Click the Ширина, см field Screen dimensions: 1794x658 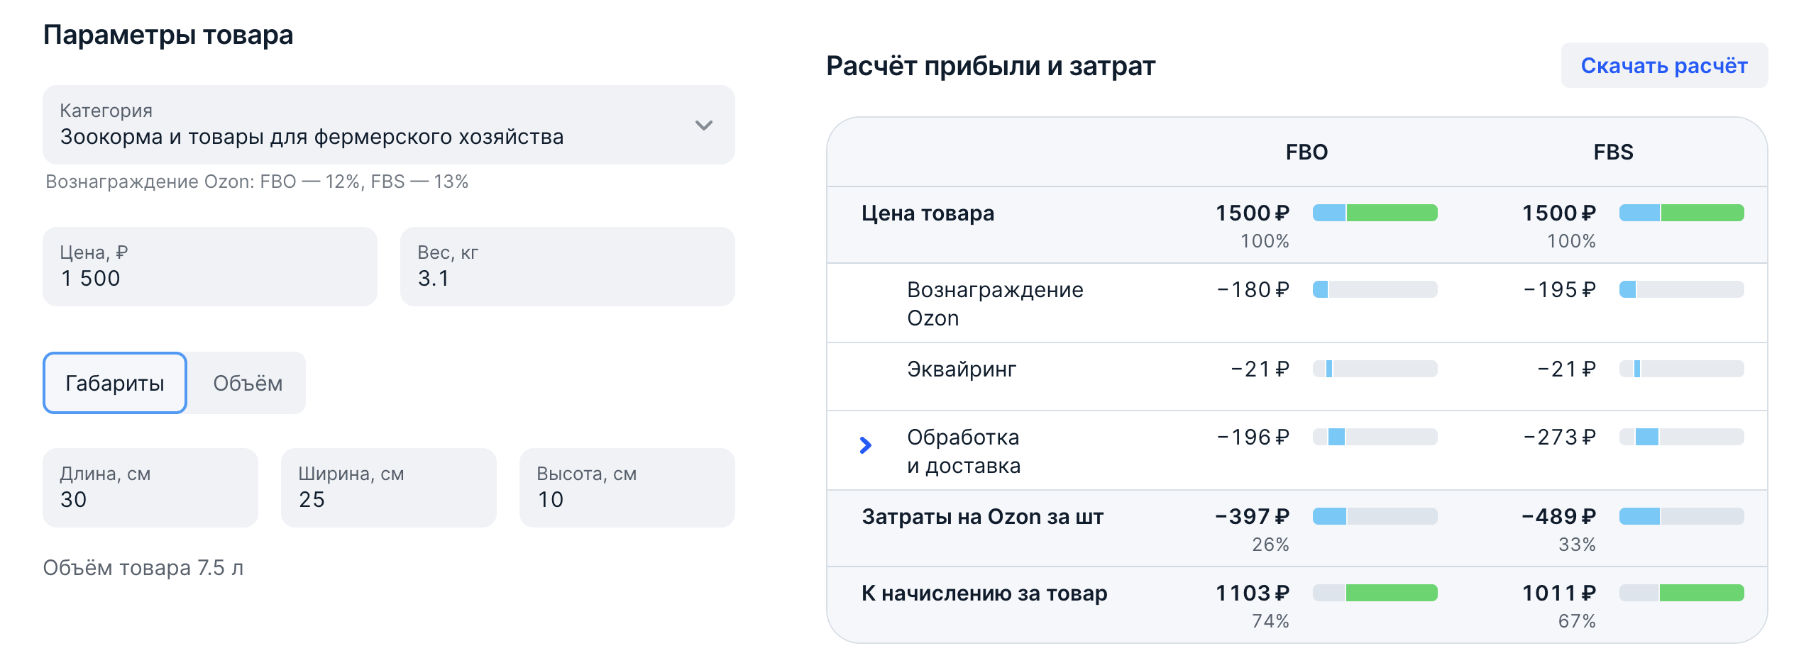coord(389,488)
